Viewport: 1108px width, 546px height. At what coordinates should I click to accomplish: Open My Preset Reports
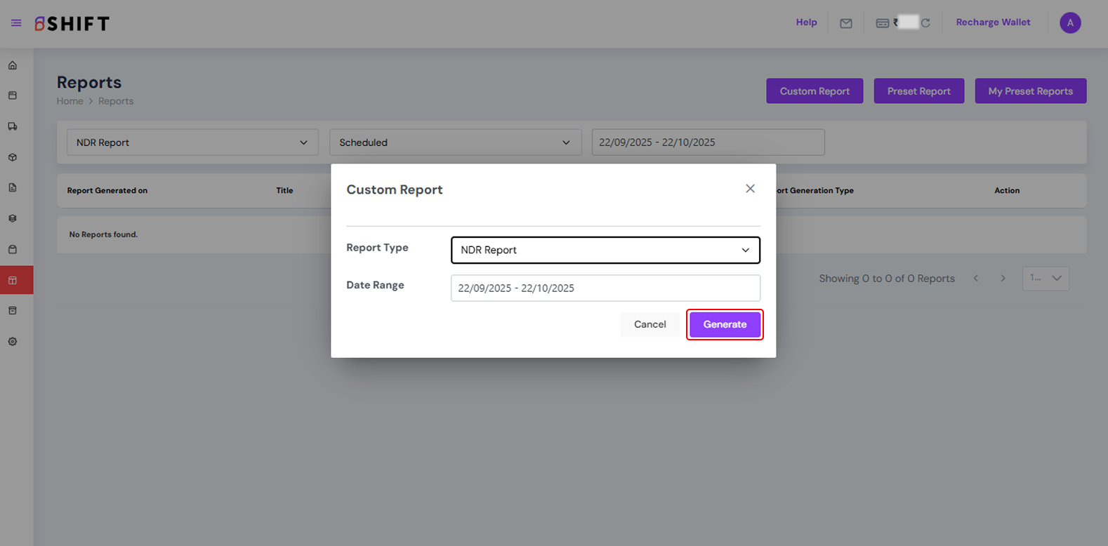[x=1030, y=91]
